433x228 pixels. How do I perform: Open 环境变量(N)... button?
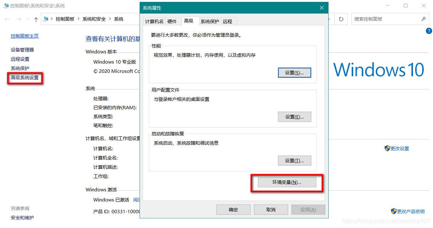[x=287, y=182]
